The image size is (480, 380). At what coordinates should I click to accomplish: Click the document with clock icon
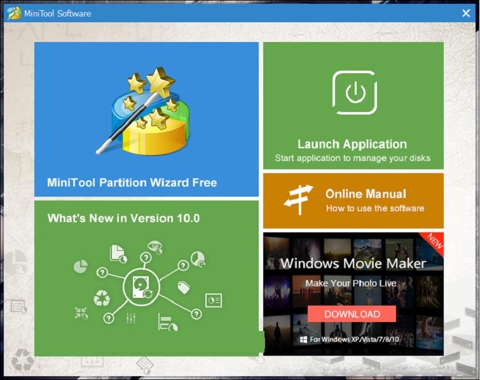click(x=118, y=253)
